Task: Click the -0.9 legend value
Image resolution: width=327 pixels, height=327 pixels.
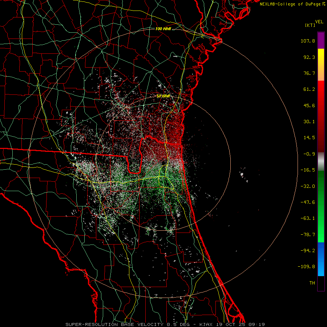Action: (309, 154)
